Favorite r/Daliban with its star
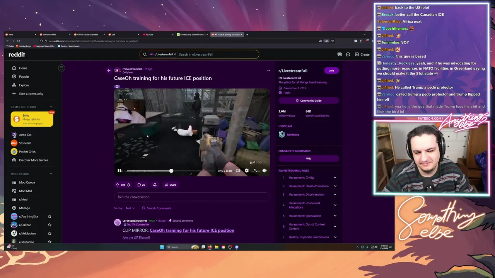Screen dimensions: 495x278 point(49,225)
